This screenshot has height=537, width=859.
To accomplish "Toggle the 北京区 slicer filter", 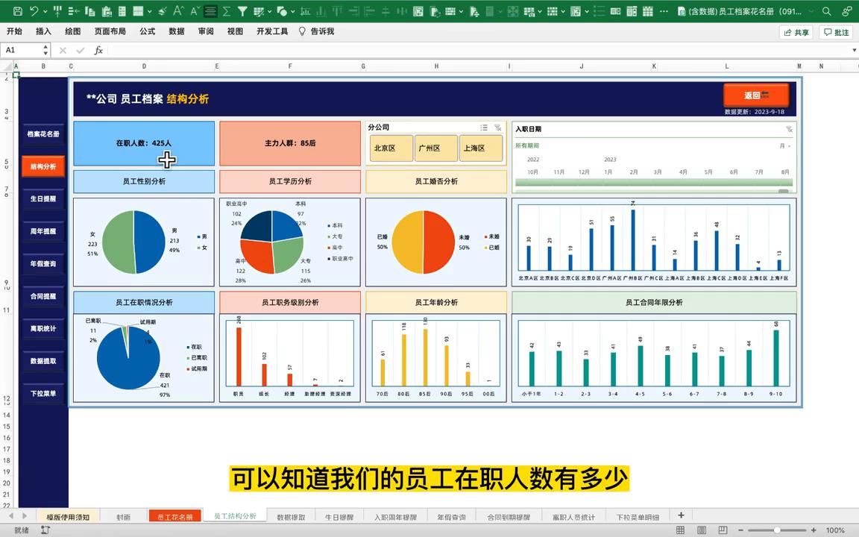I will point(390,148).
